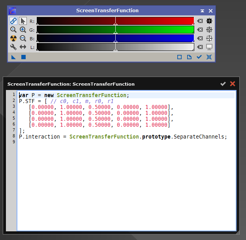Select the Edit STF mode arrow tool
The image size is (246, 240).
pos(23,21)
